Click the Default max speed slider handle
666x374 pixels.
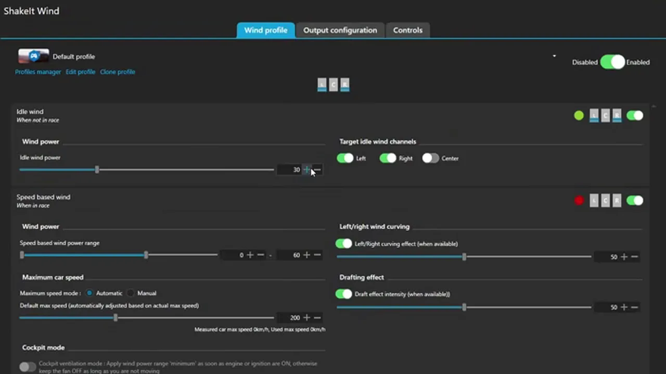click(x=116, y=317)
